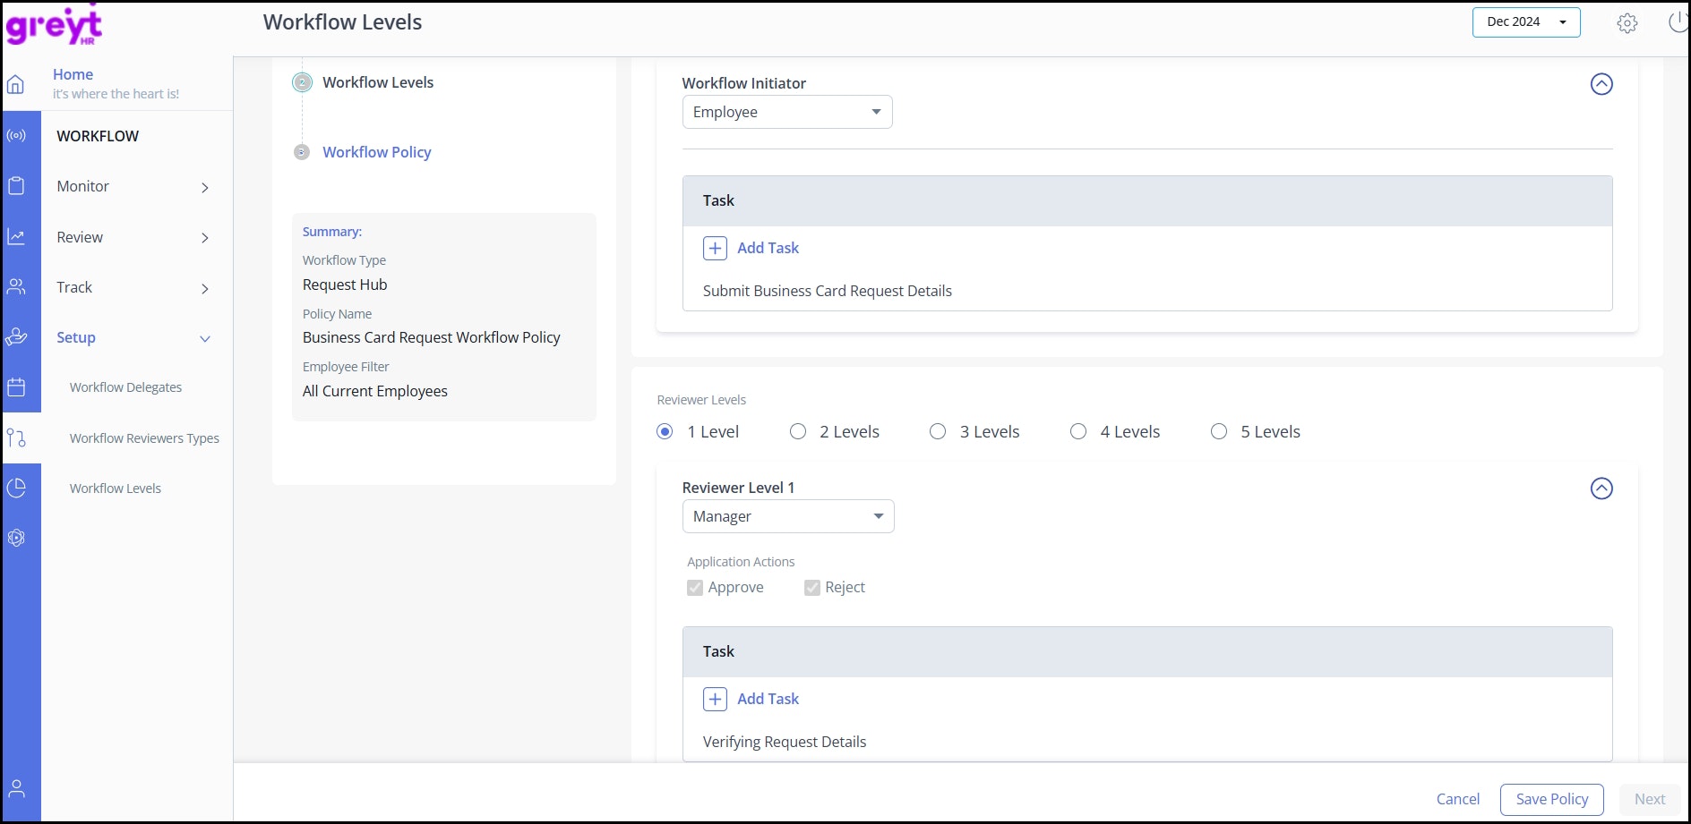Click the WORKFLOW section heading
Screen dimensions: 1691x824
coord(98,136)
